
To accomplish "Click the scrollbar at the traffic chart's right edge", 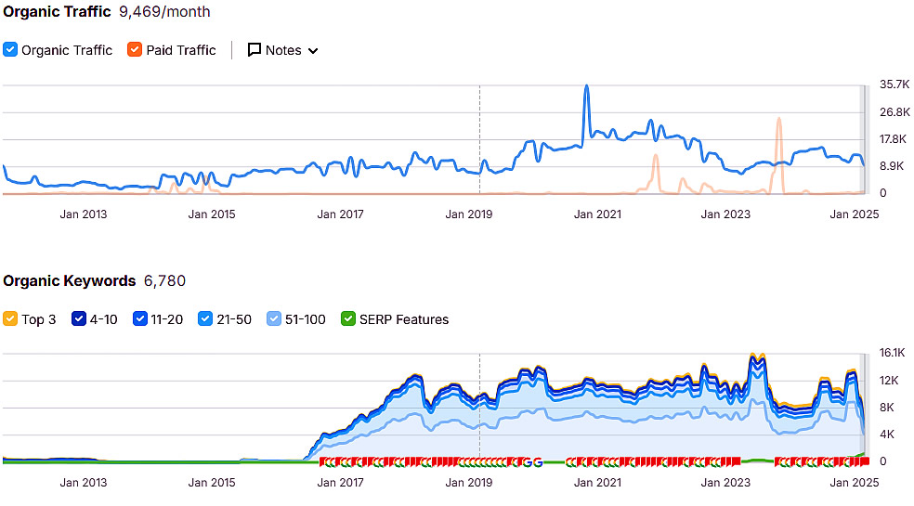I will pos(864,139).
